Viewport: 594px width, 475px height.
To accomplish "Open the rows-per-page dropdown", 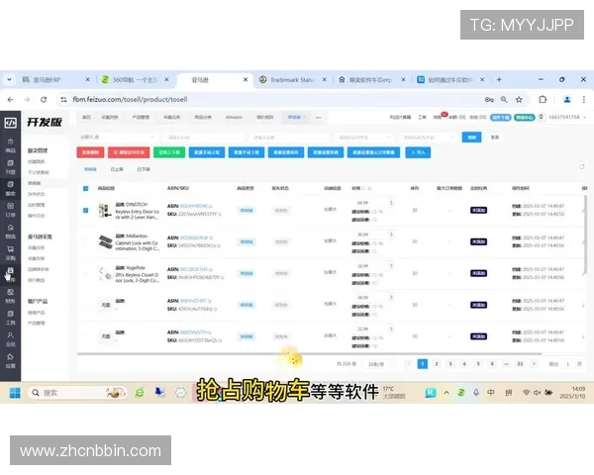I will click(380, 364).
